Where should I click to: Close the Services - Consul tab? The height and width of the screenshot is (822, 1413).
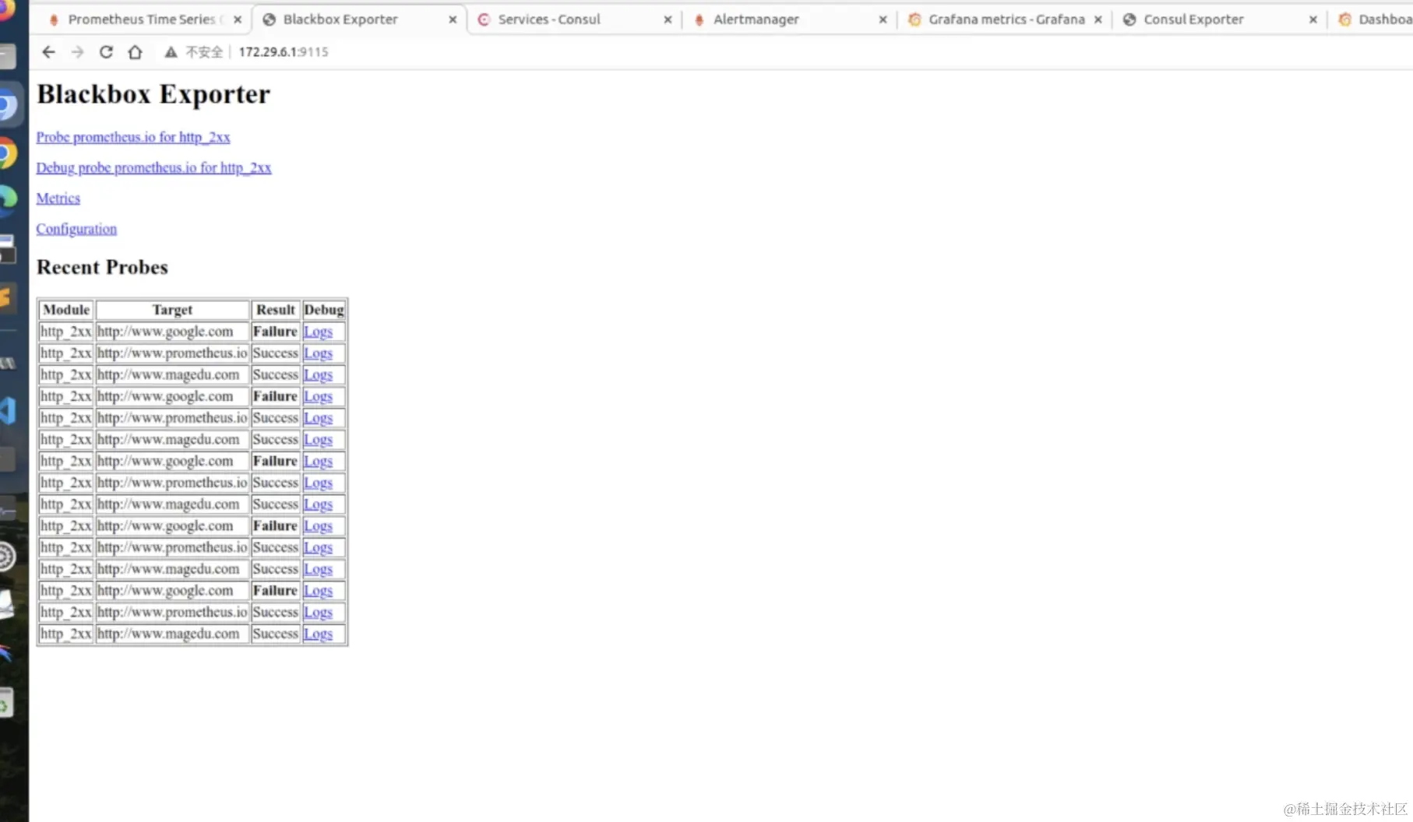668,20
